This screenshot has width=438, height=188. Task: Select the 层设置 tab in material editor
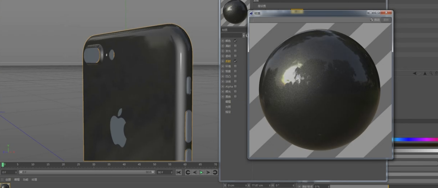262,6
